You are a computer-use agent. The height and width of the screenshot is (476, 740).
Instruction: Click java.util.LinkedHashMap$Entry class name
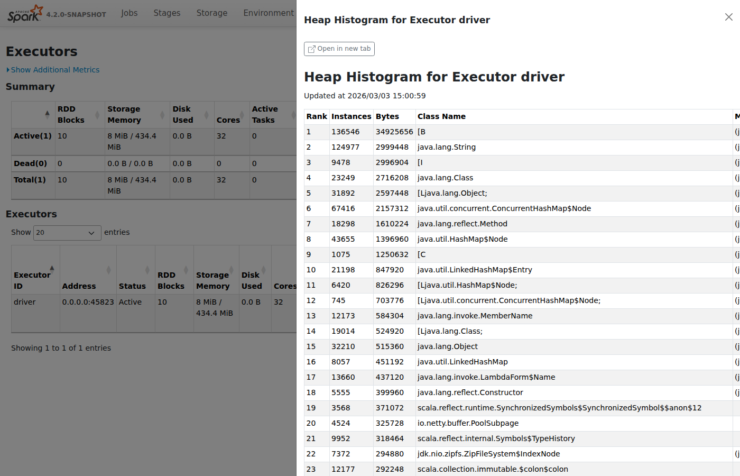475,270
